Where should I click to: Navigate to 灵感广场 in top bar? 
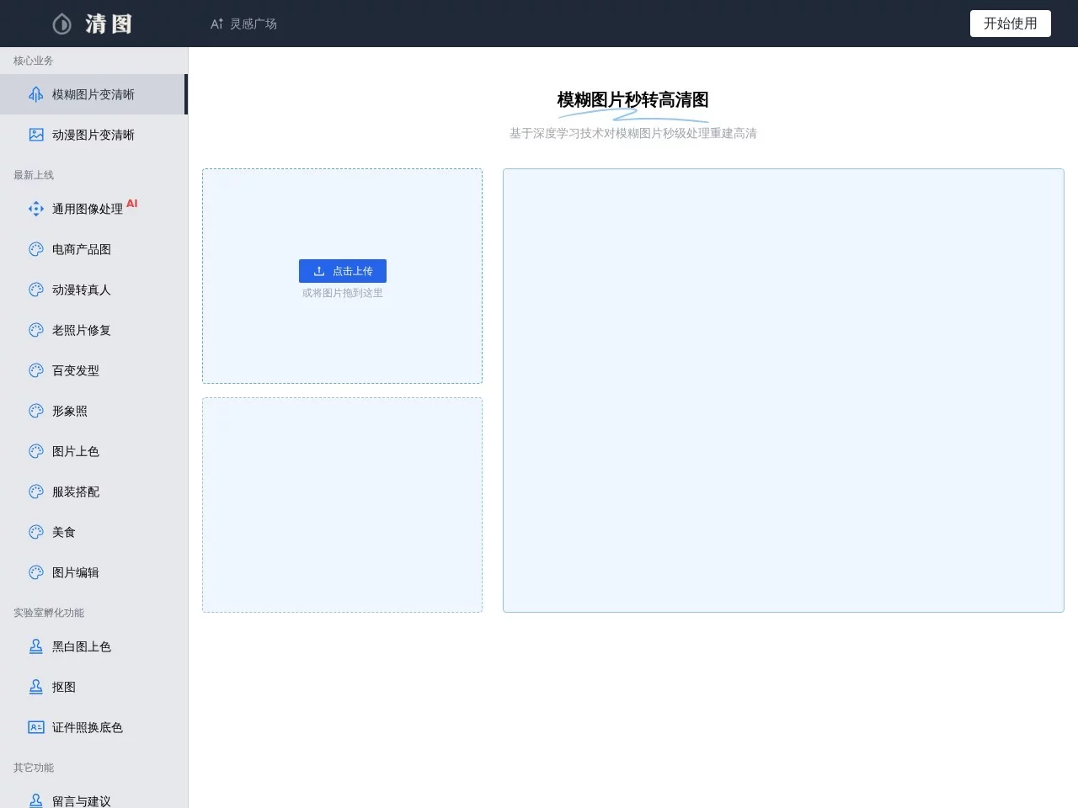pos(243,24)
